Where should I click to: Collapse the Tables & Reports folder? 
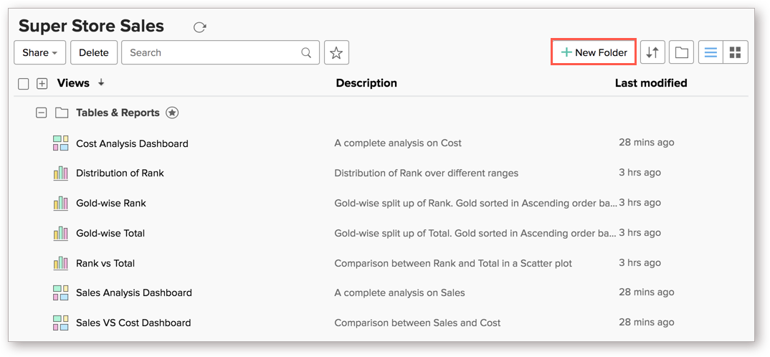[x=42, y=113]
